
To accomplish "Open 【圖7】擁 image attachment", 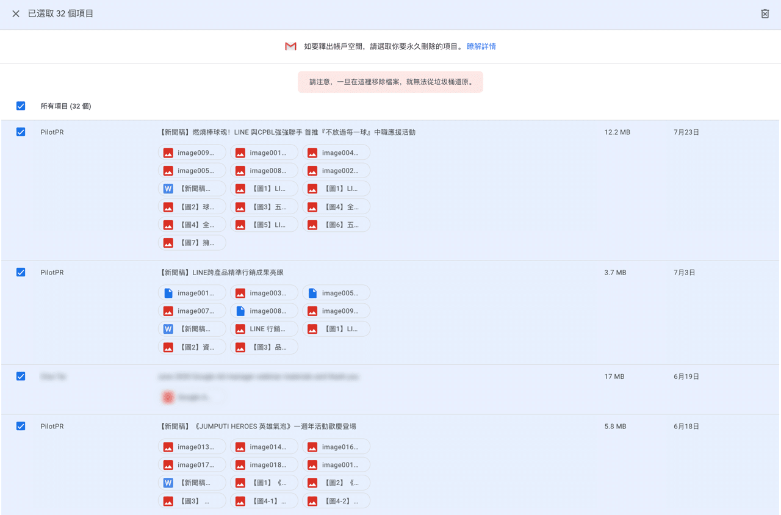I will tap(192, 243).
